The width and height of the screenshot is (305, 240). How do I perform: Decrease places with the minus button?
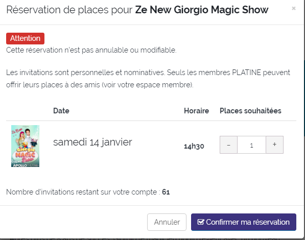(228, 145)
